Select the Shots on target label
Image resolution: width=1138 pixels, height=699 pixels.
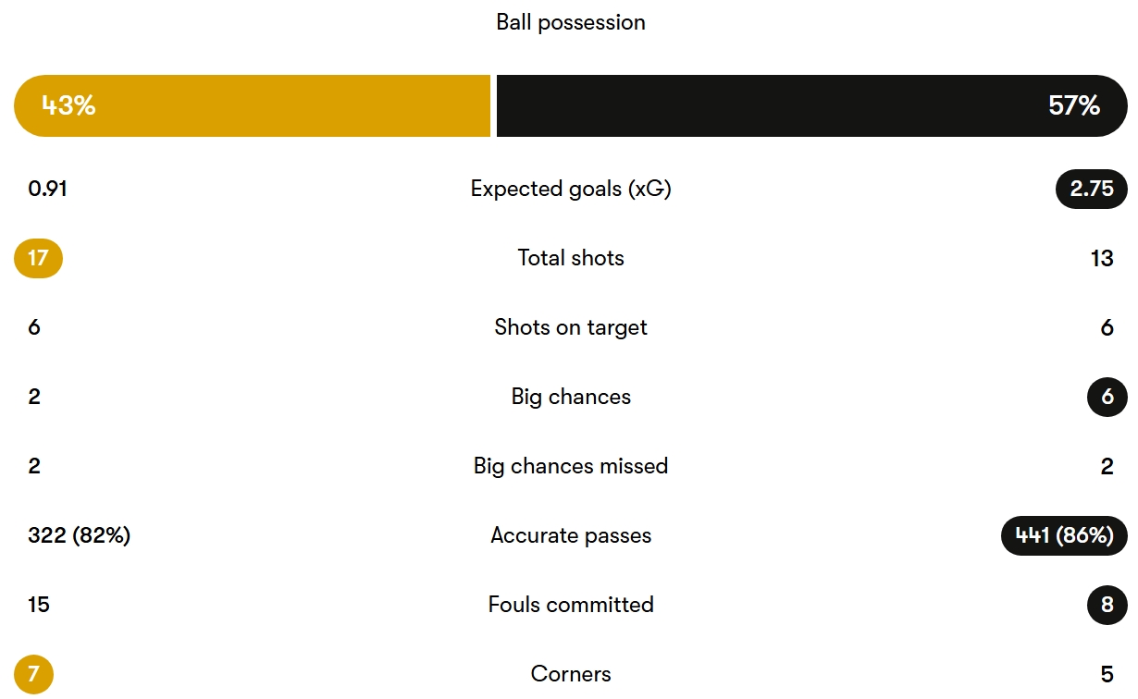(x=570, y=327)
